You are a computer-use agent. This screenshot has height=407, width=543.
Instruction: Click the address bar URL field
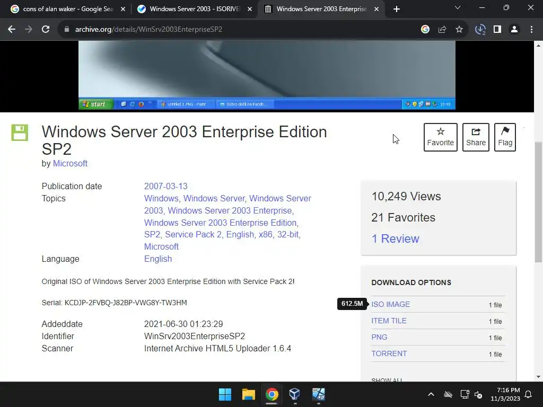tap(239, 30)
